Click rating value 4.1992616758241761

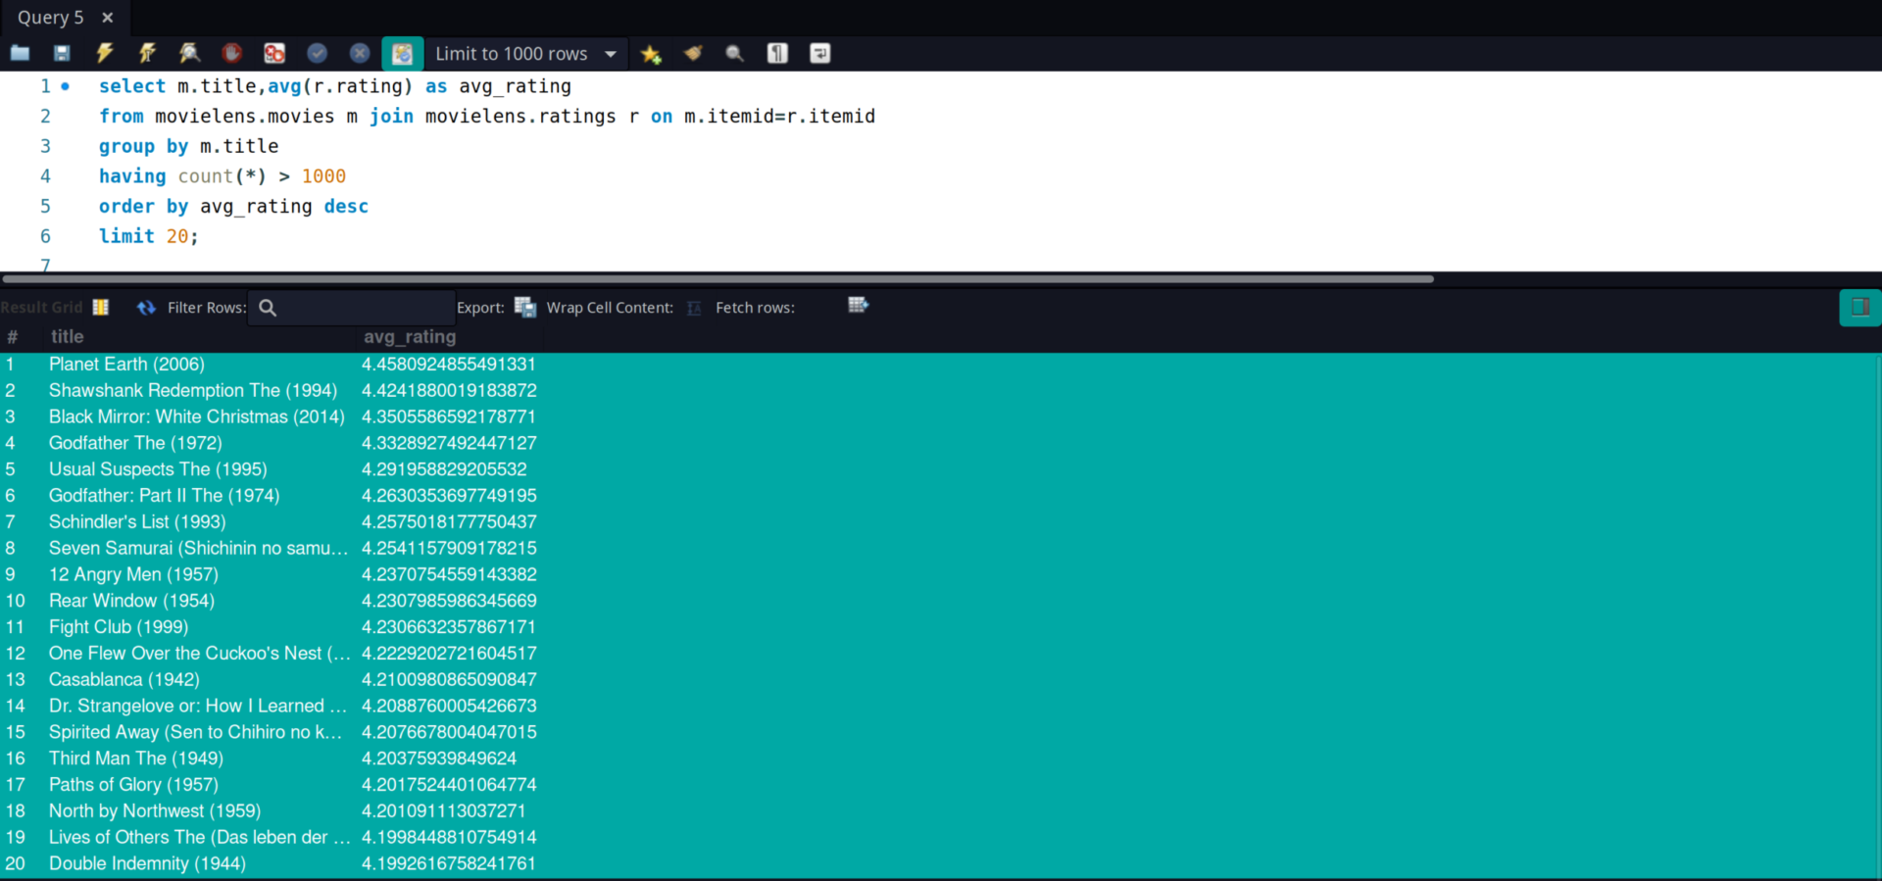click(x=449, y=864)
